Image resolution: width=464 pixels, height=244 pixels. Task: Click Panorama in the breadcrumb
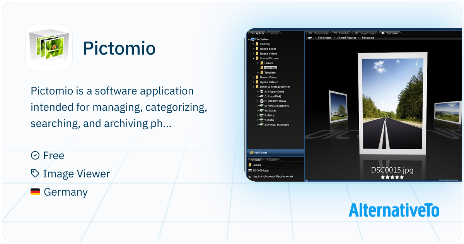click(368, 38)
